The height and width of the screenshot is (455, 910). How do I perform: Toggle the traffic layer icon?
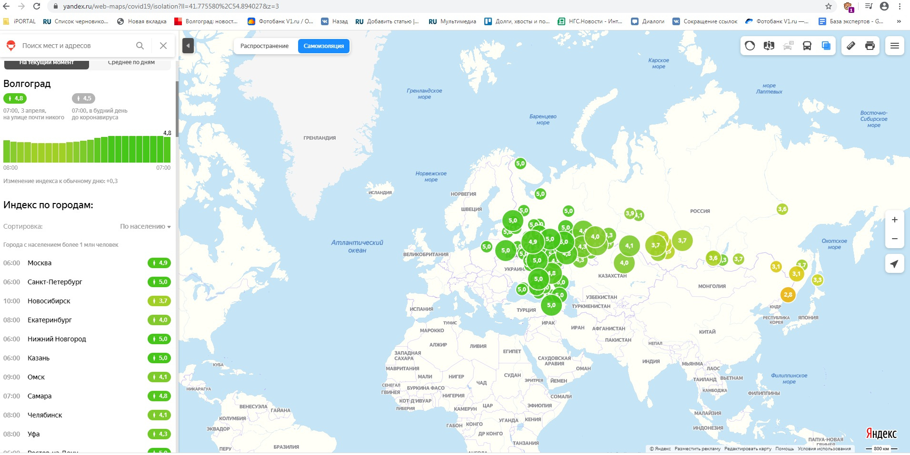coord(750,46)
